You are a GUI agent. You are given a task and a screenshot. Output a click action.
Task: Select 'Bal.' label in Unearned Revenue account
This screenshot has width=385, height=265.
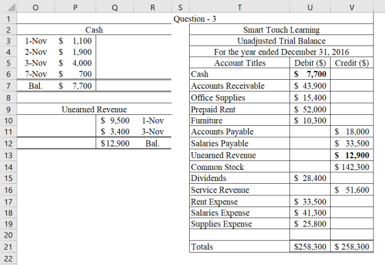153,143
